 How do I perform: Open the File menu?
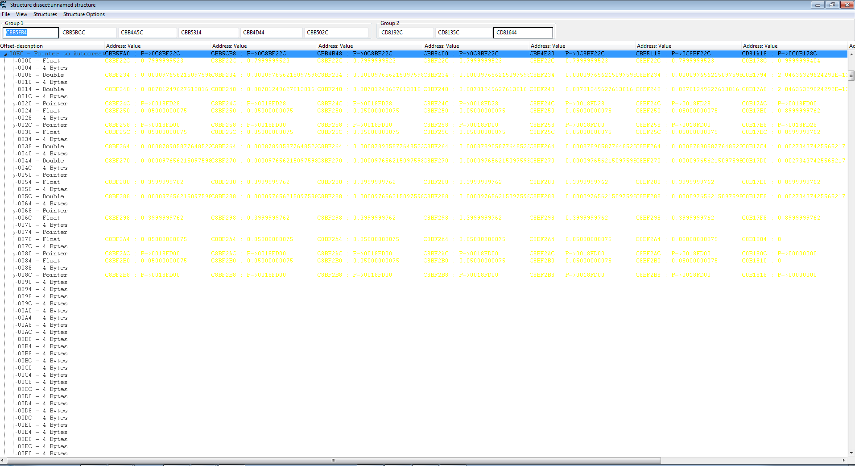tap(6, 14)
